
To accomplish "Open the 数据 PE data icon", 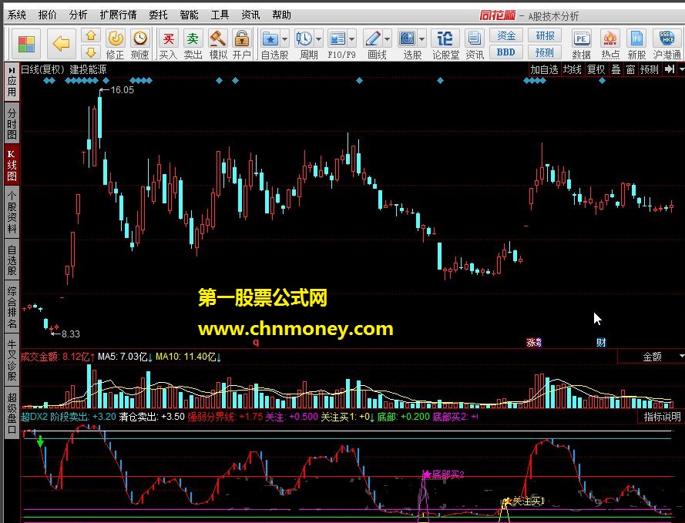I will tap(582, 44).
